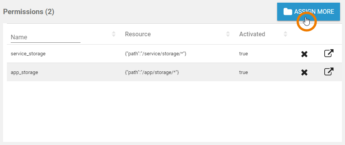Open service_storage permission in external view
Viewport: 345px width, 145px height.
pos(329,53)
